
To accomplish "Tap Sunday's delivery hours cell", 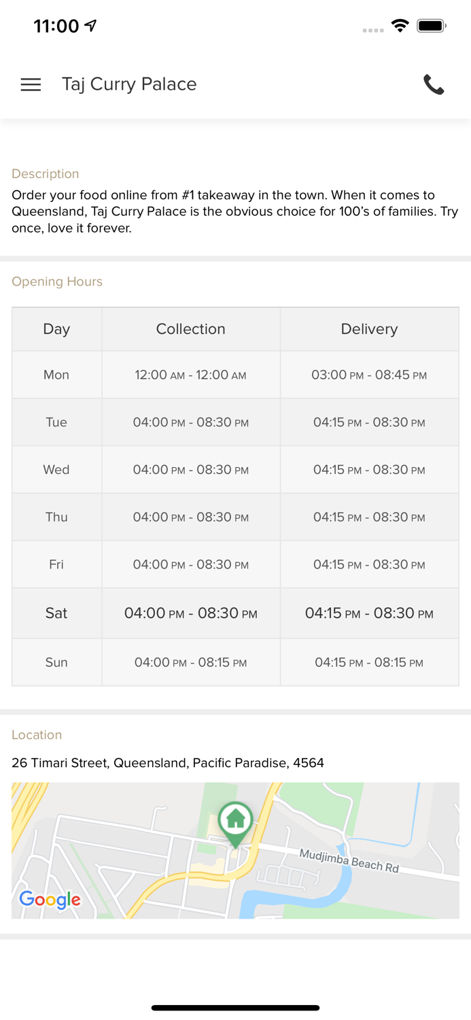I will point(369,662).
